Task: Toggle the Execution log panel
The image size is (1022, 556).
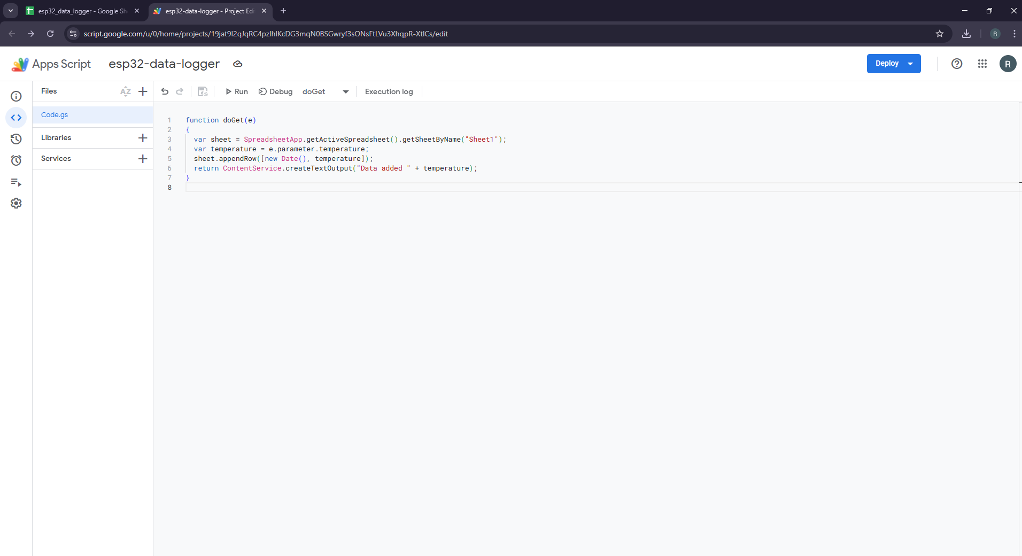Action: coord(389,92)
